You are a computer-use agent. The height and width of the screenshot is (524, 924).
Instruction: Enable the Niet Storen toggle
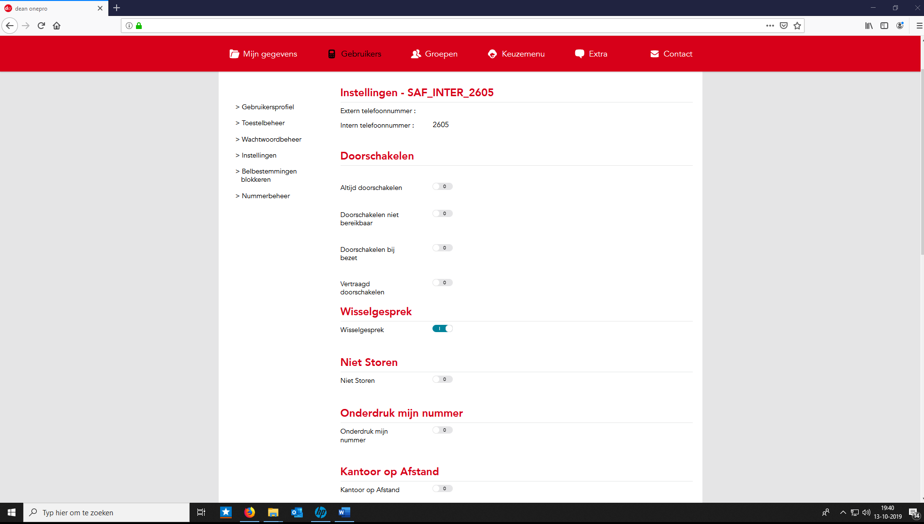(442, 379)
